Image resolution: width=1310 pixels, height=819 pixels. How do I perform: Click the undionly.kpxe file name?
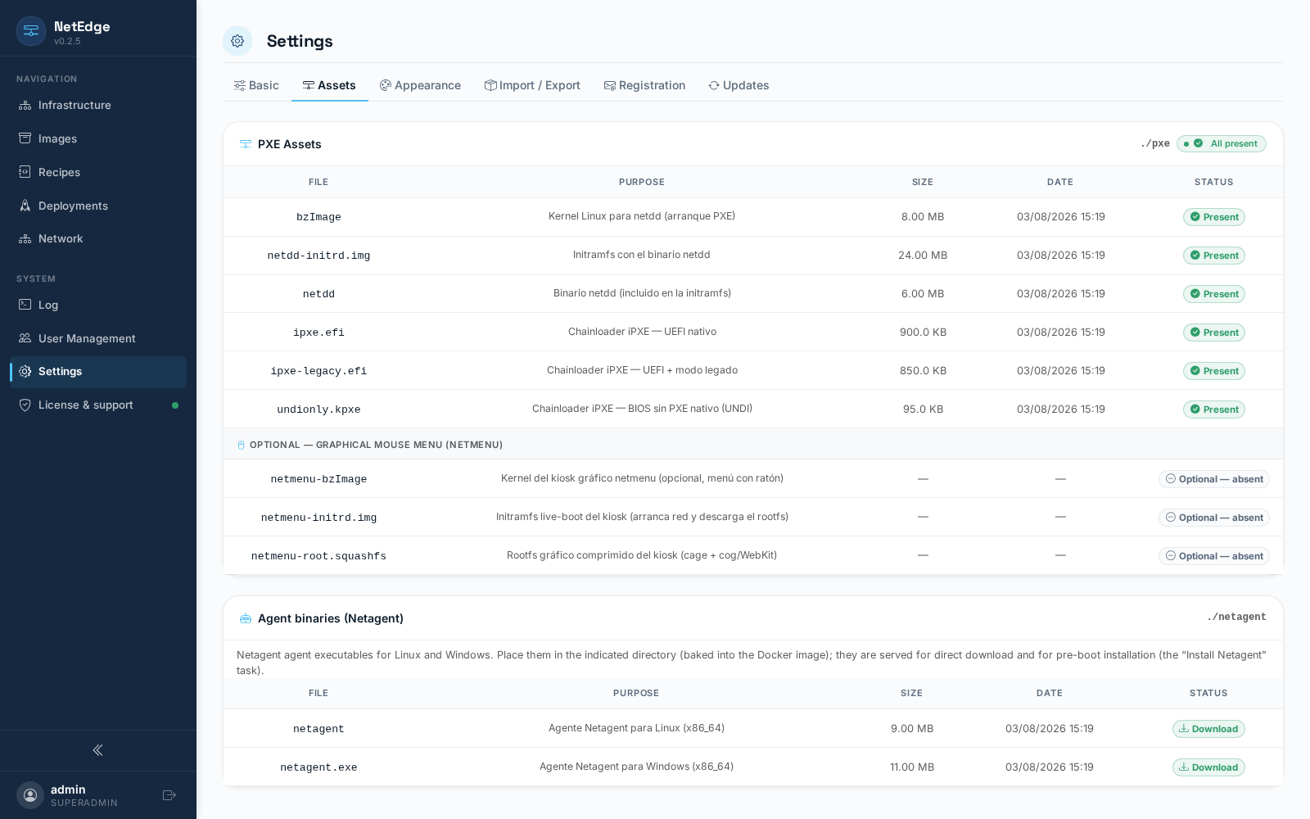click(x=318, y=409)
